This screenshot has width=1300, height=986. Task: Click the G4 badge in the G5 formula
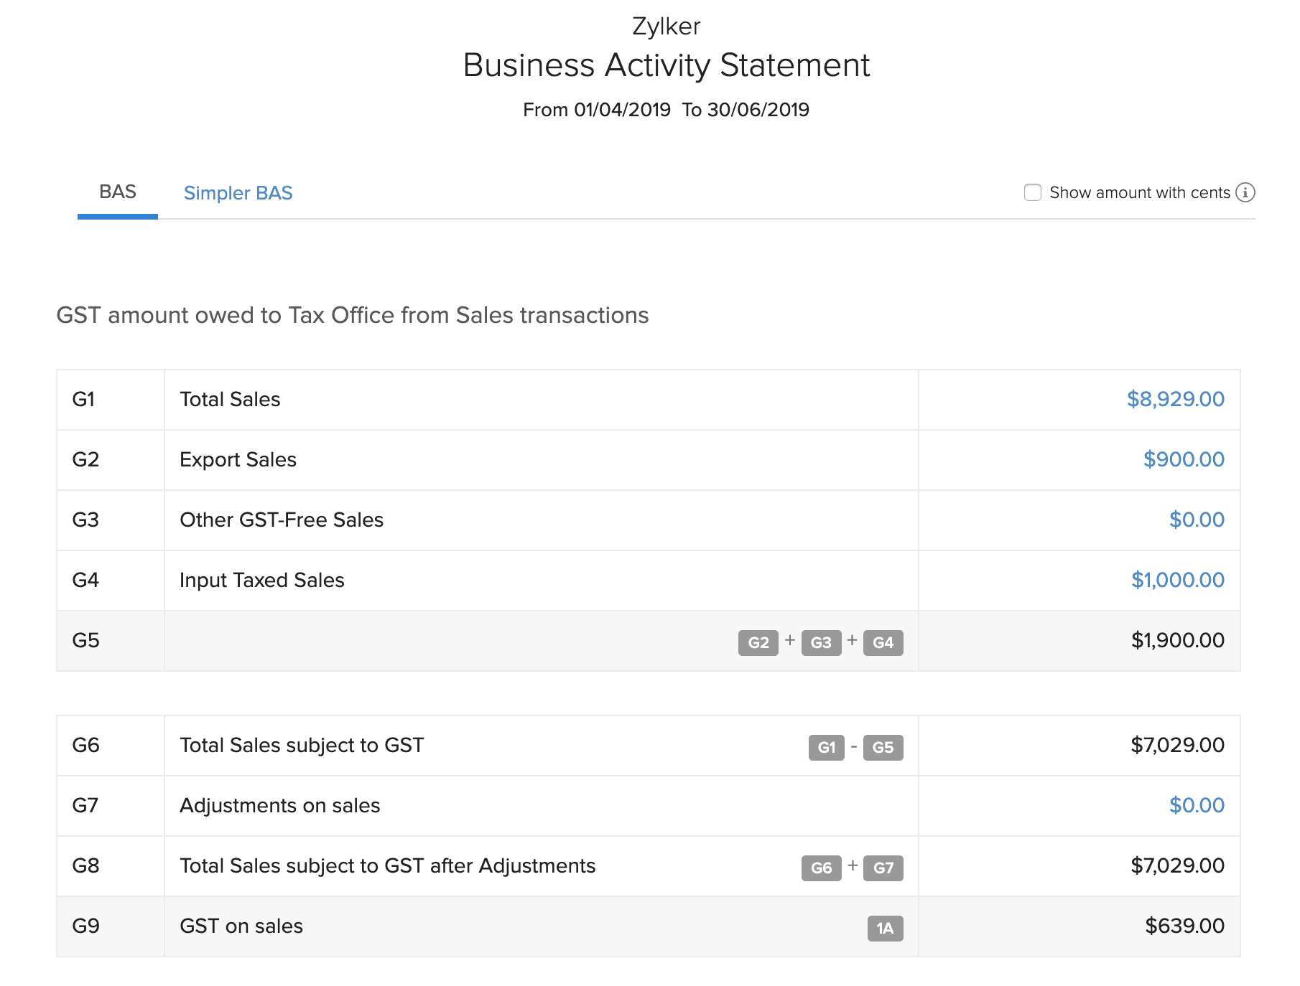coord(883,642)
